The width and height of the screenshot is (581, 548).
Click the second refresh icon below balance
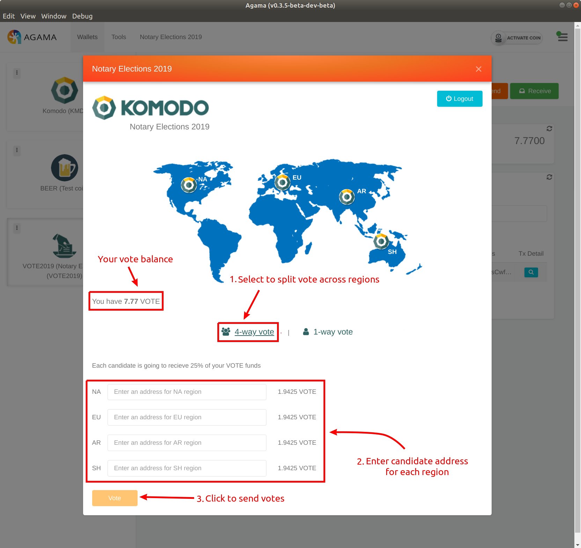[549, 177]
